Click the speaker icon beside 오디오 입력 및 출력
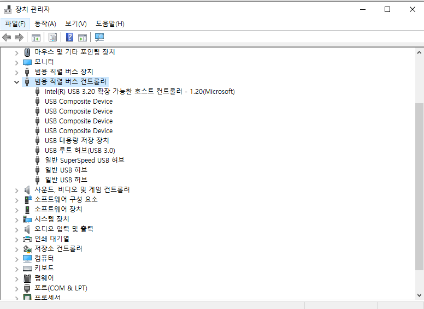This screenshot has width=424, height=309. (x=27, y=229)
